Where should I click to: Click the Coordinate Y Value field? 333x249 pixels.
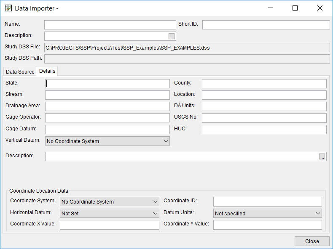coord(268,225)
